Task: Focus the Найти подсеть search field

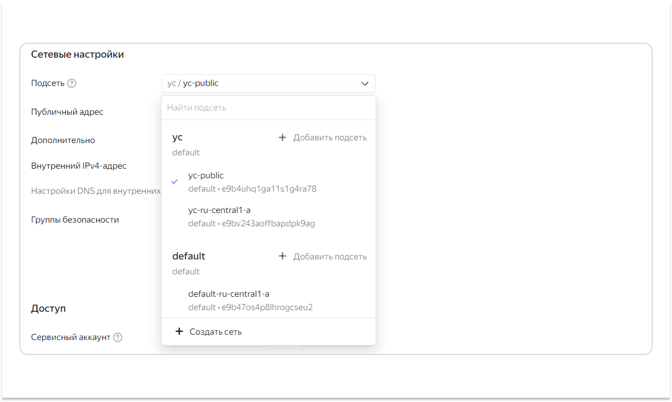Action: click(268, 108)
